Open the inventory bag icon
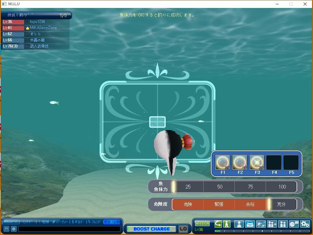Viewport: 313px width, 235px height. coord(250,224)
